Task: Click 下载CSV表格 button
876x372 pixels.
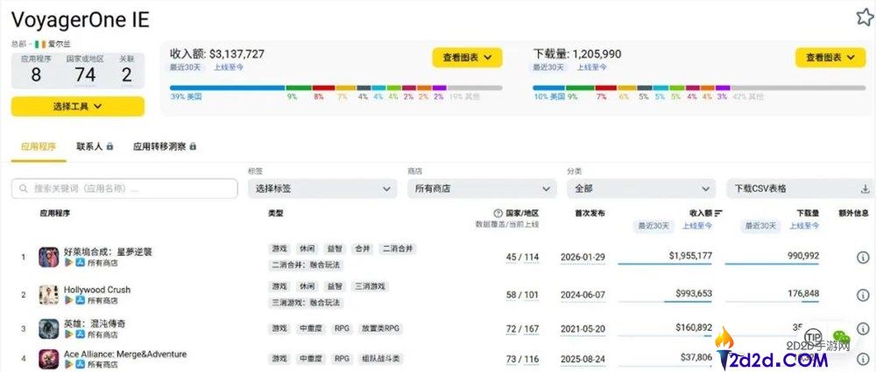Action: [x=801, y=189]
